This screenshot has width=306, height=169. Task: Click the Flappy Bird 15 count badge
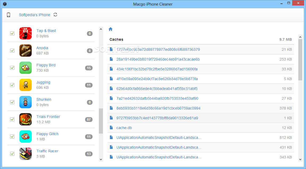(x=89, y=68)
